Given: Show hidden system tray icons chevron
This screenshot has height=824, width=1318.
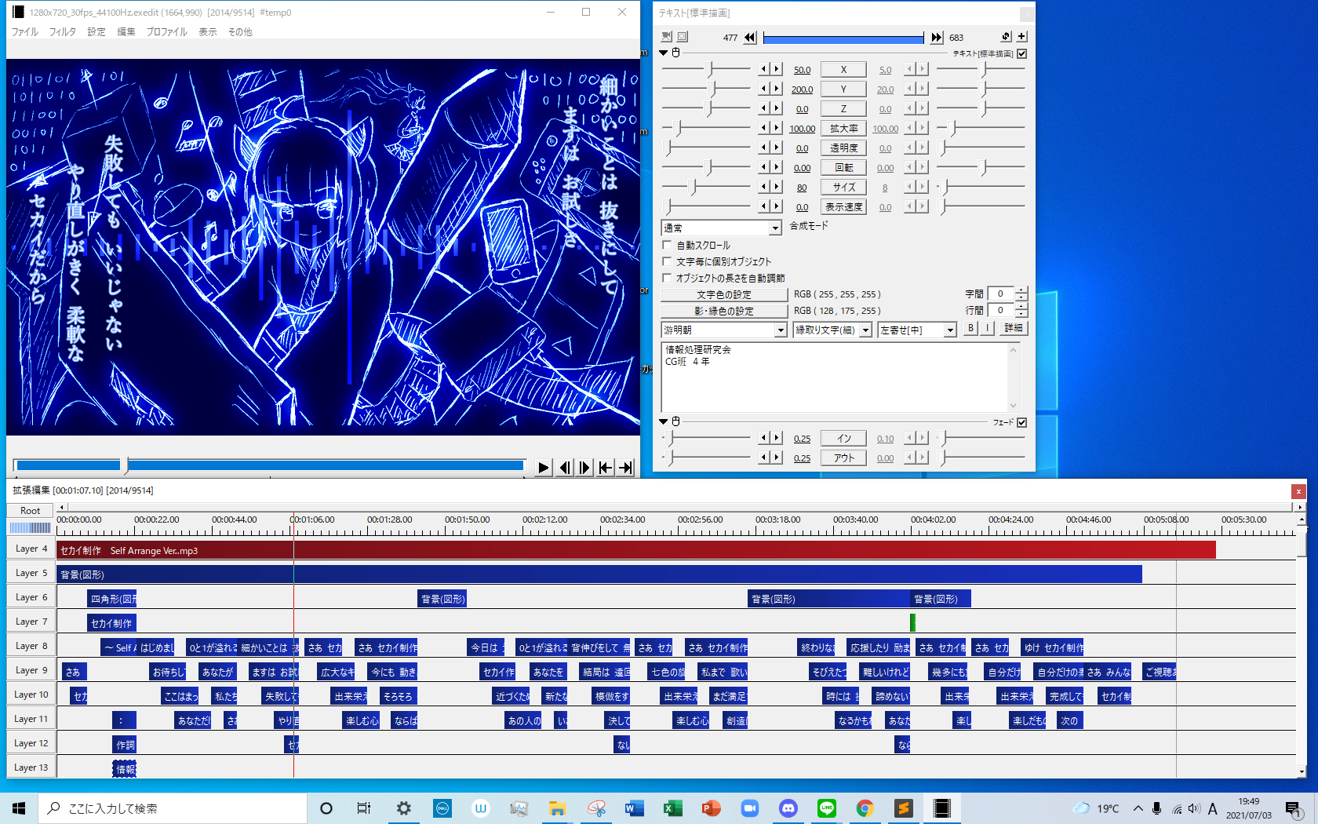Looking at the screenshot, I should click(1138, 808).
